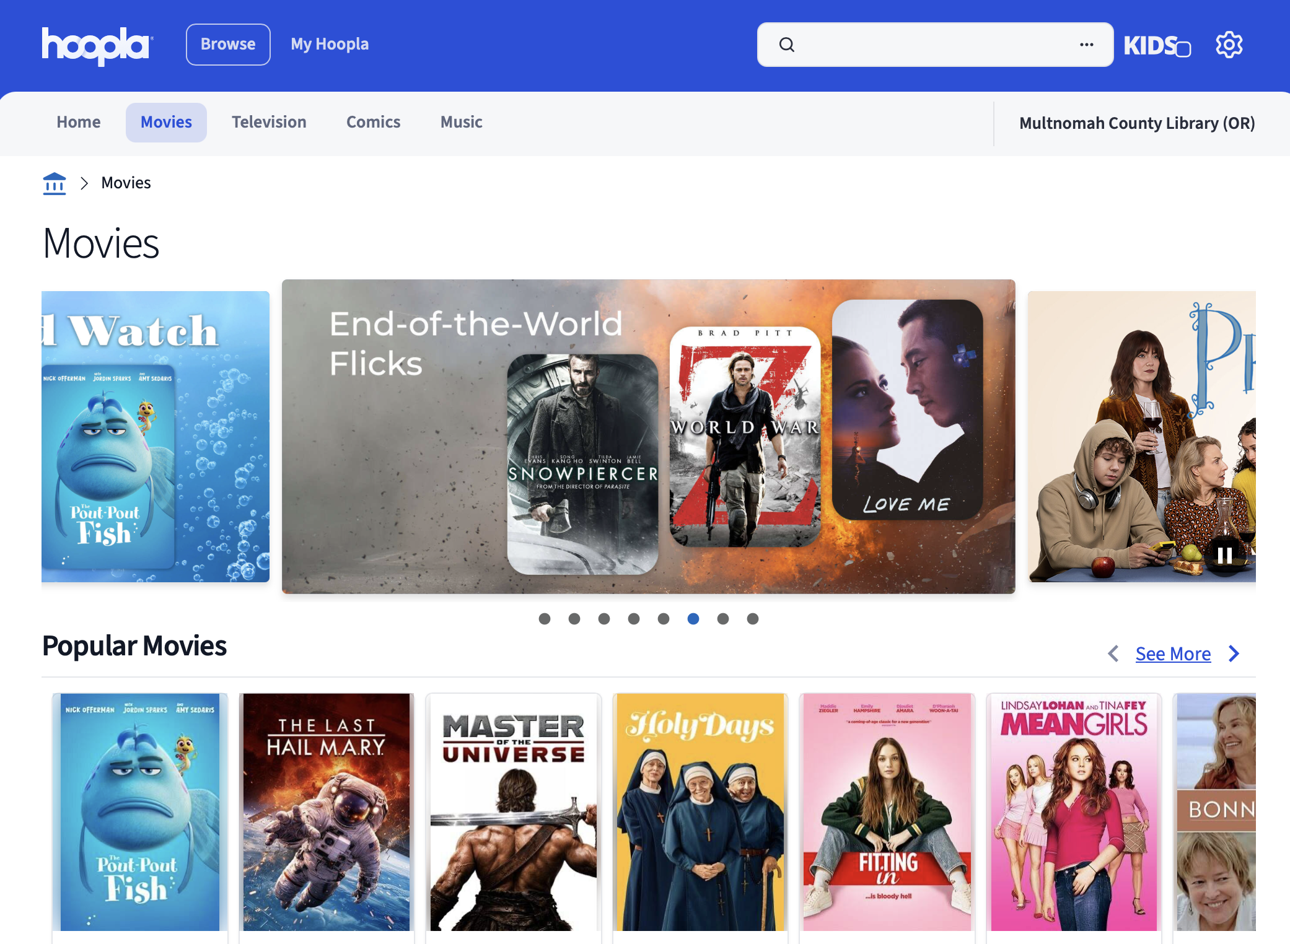Screen dimensions: 1290x944
Task: Click World War Z poster in banner
Action: [x=745, y=437]
